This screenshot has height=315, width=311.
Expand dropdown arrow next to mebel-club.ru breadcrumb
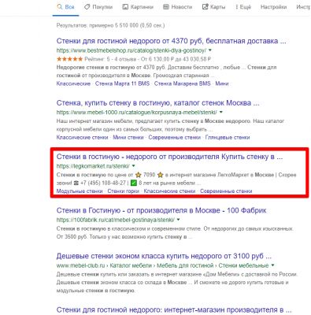point(272,265)
